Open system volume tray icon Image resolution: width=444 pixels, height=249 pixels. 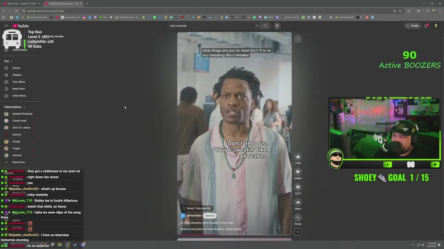tap(422, 245)
